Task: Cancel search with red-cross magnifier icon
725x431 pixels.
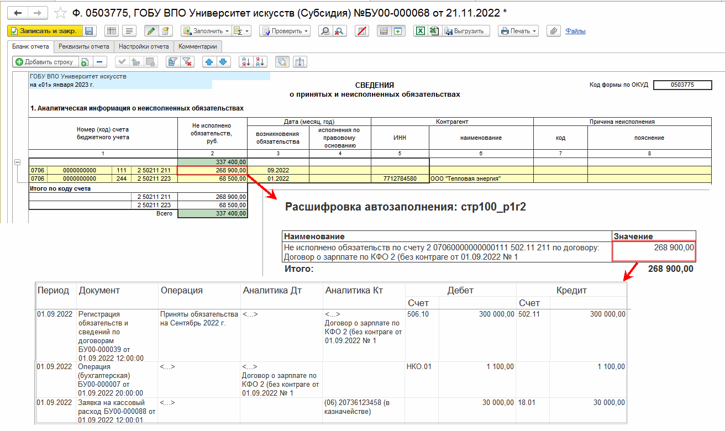Action: tap(339, 31)
